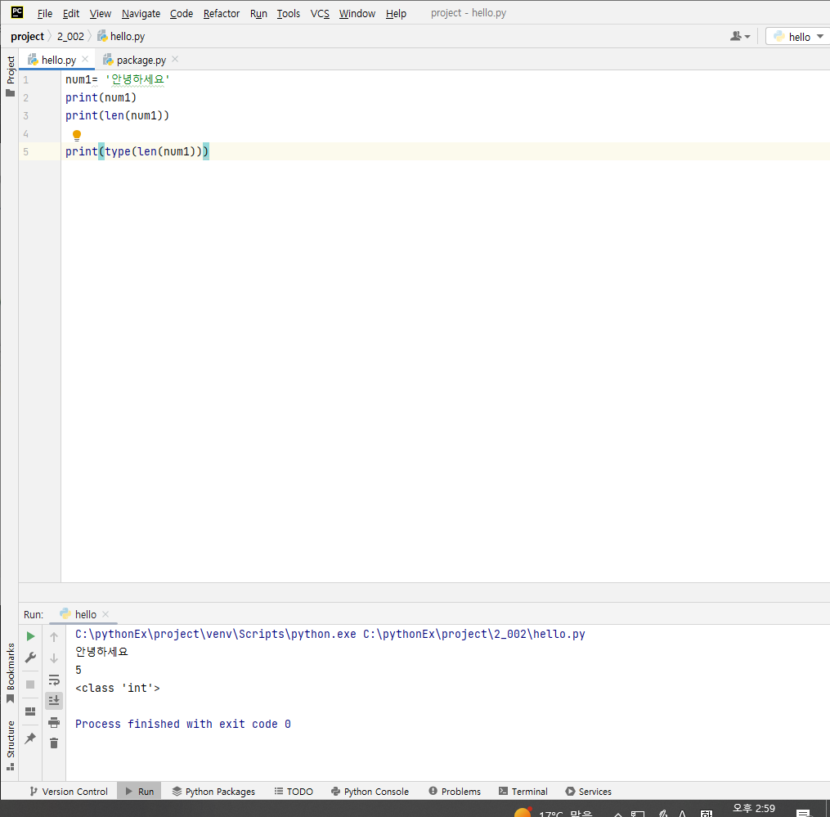Toggle the Run tool window button
830x817 pixels.
tap(139, 792)
